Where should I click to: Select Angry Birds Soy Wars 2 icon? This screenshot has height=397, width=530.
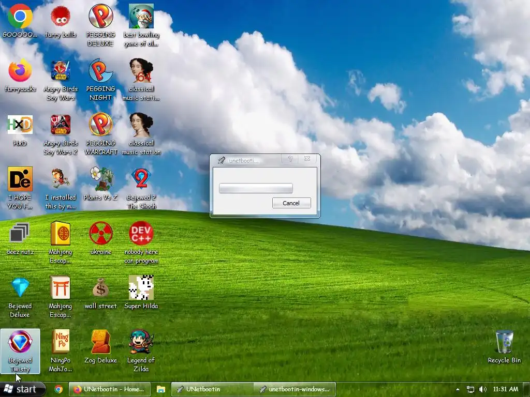61,134
